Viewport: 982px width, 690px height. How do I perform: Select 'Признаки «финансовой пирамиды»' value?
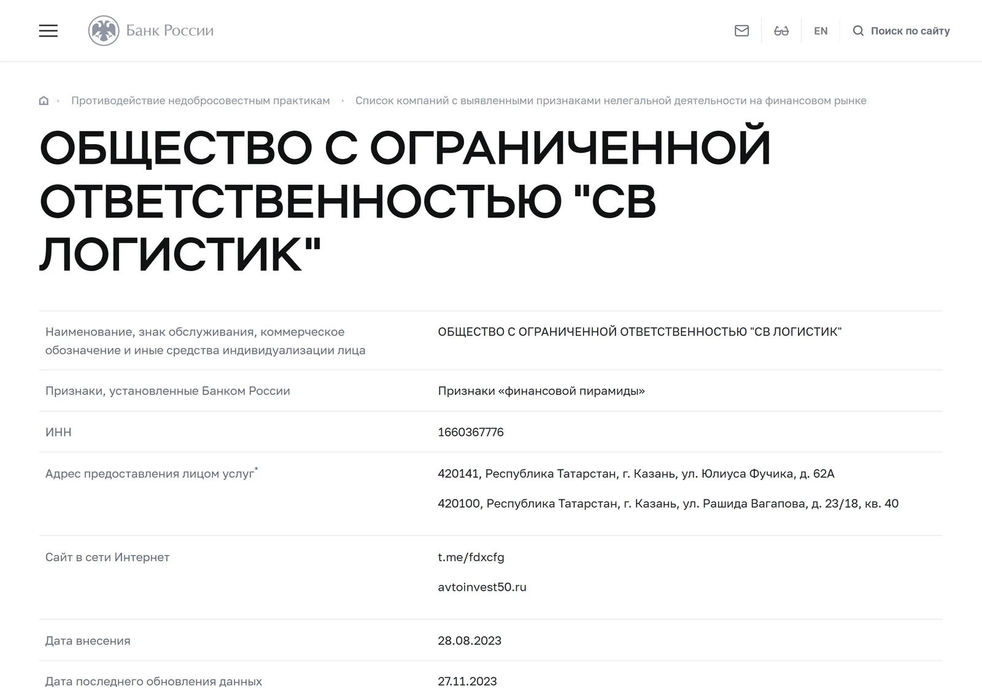tap(541, 391)
